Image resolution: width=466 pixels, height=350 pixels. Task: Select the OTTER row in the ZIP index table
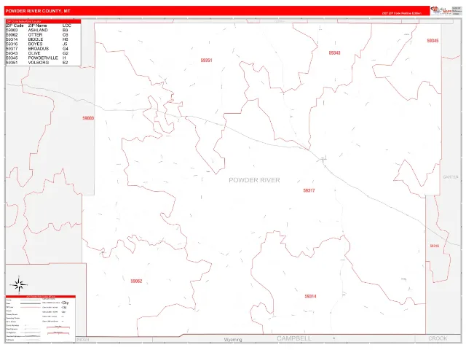37,35
